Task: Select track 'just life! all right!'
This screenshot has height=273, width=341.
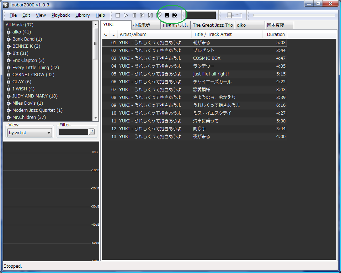Action: [x=195, y=74]
